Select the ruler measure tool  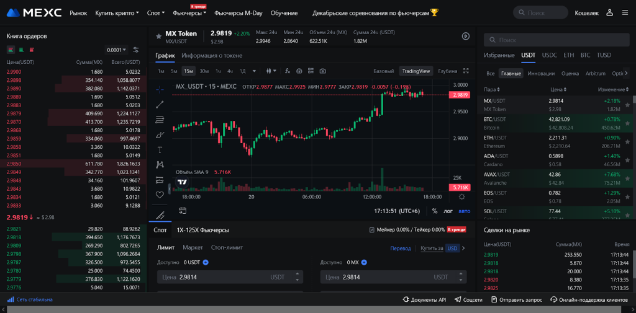160,215
